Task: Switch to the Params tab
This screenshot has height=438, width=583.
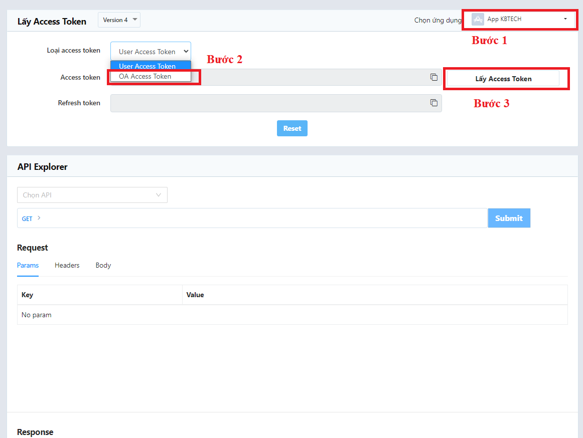Action: [28, 265]
